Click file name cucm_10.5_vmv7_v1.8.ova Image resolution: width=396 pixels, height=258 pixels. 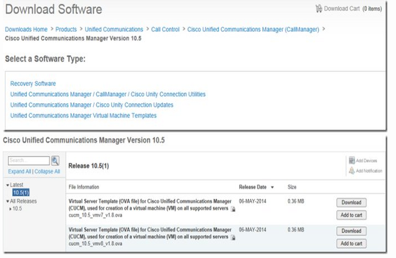coord(95,215)
